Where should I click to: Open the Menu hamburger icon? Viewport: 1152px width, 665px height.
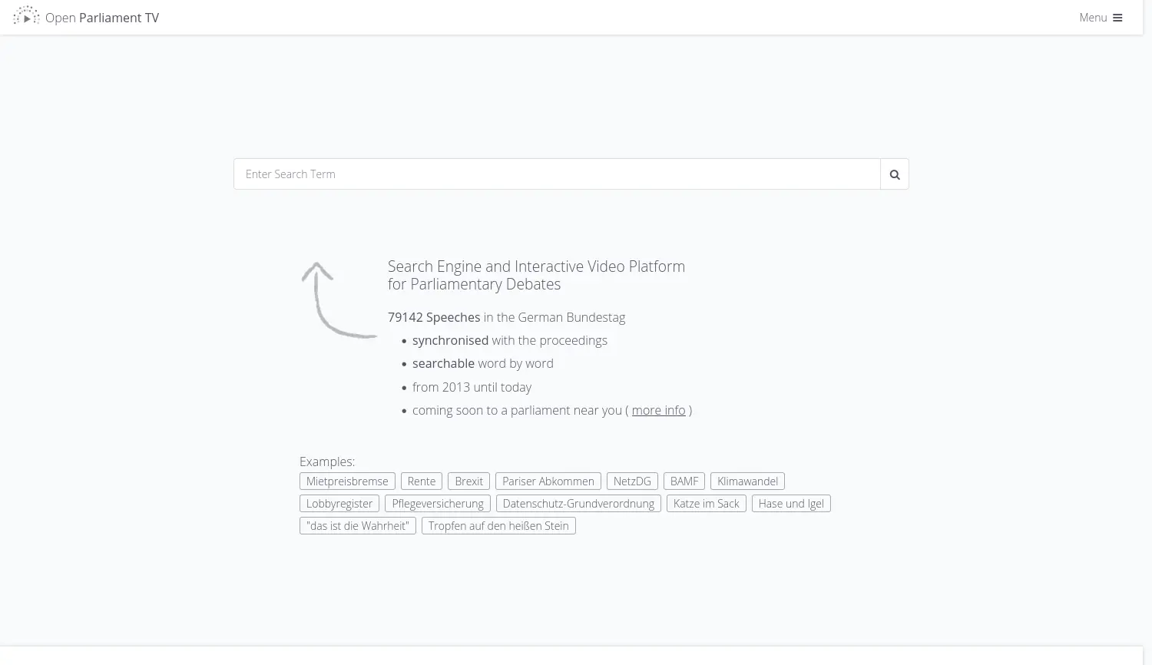pos(1117,18)
